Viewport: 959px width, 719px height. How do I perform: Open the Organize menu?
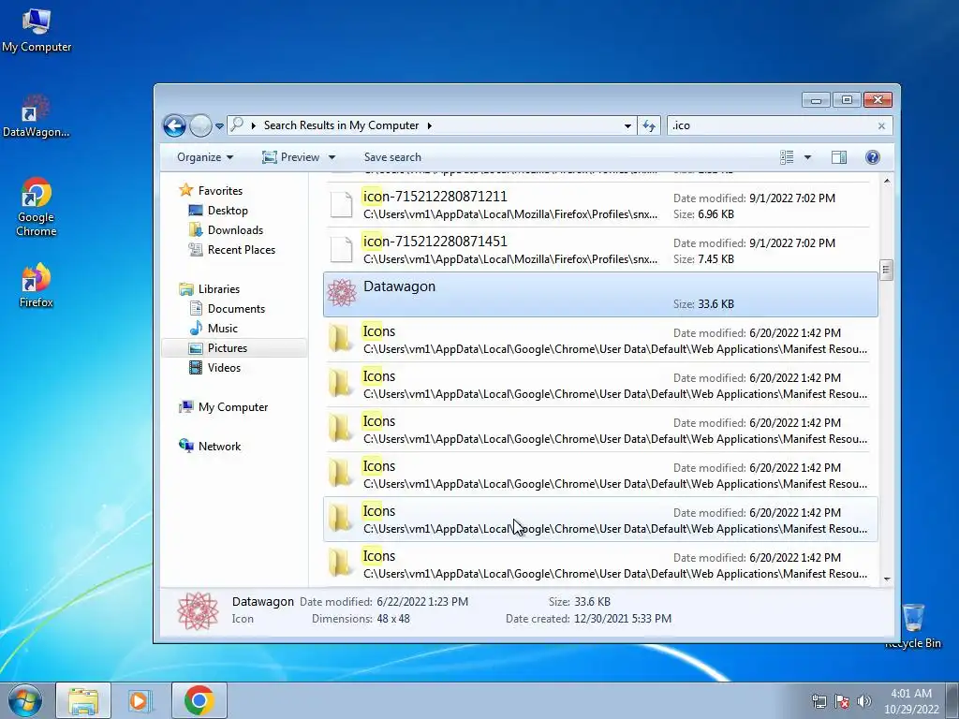(x=205, y=157)
